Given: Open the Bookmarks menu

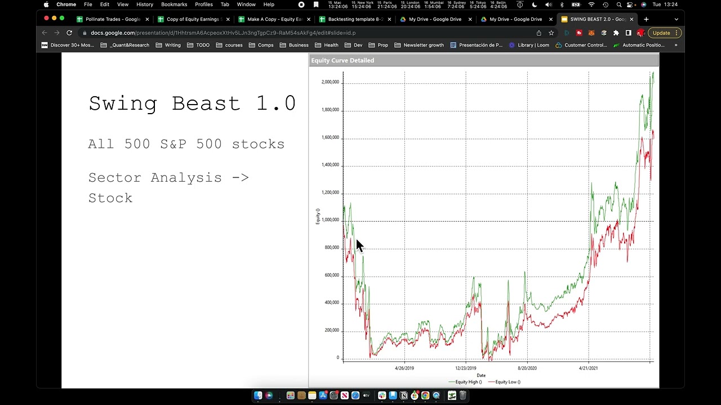Looking at the screenshot, I should 174,4.
